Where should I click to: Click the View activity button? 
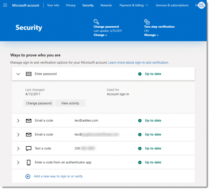click(x=70, y=103)
